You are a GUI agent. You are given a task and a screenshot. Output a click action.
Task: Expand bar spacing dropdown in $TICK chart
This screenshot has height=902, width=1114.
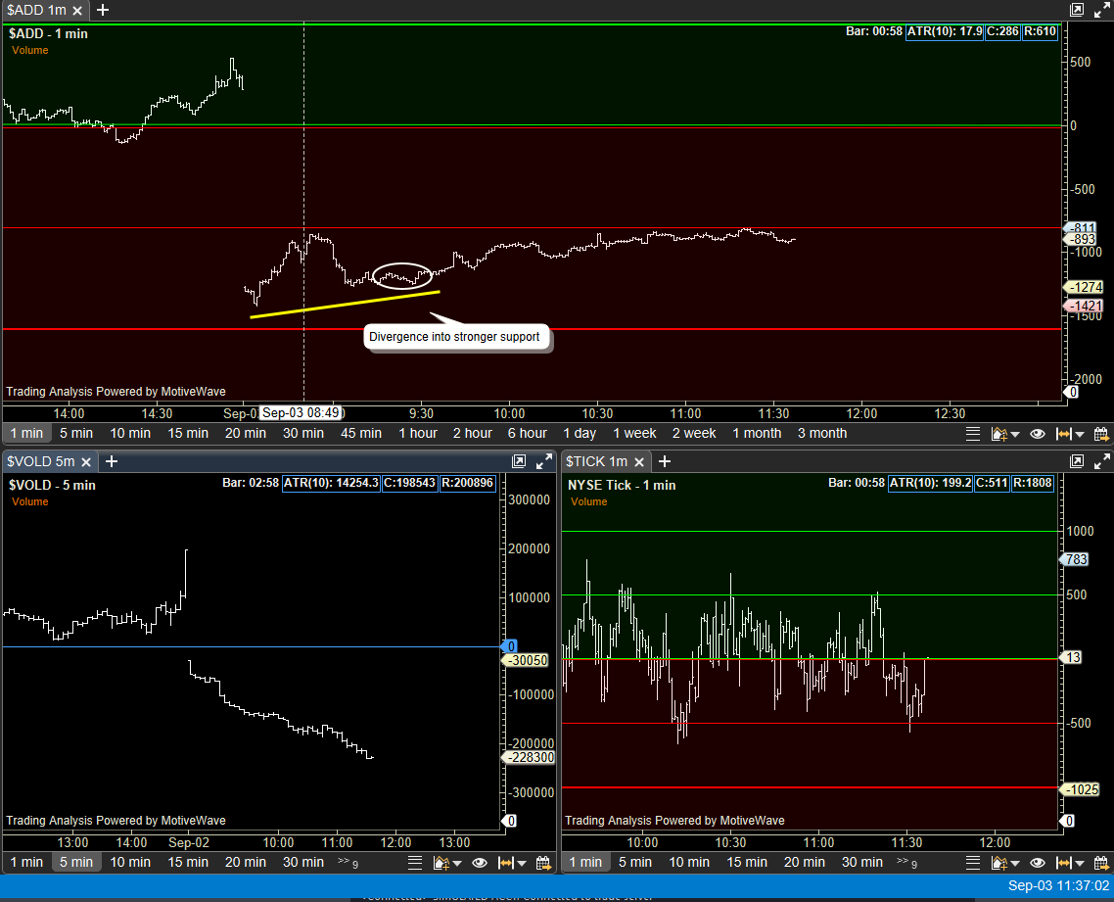1079,864
